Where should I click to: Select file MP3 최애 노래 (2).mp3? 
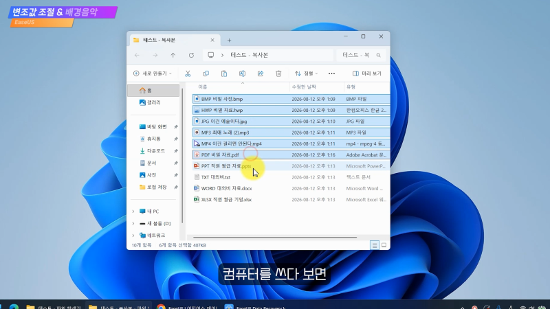click(291, 133)
